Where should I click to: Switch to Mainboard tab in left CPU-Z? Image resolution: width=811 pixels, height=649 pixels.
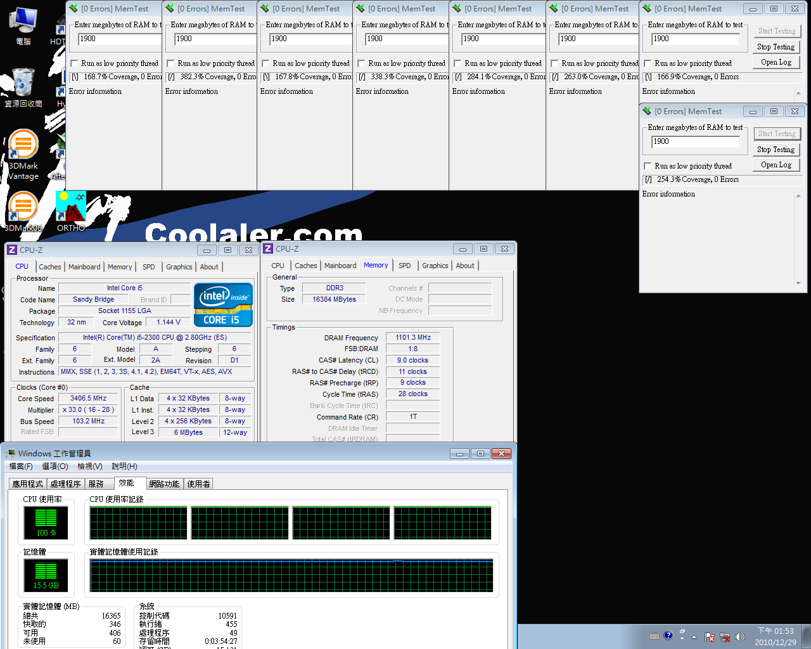tap(84, 267)
